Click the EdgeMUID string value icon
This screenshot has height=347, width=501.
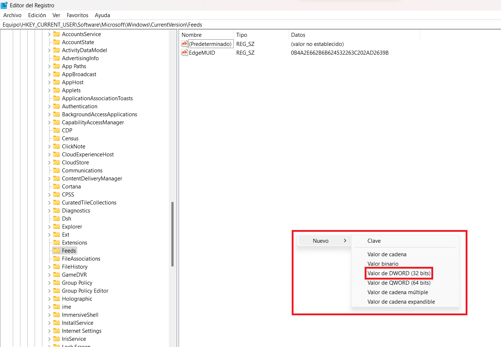coord(185,53)
